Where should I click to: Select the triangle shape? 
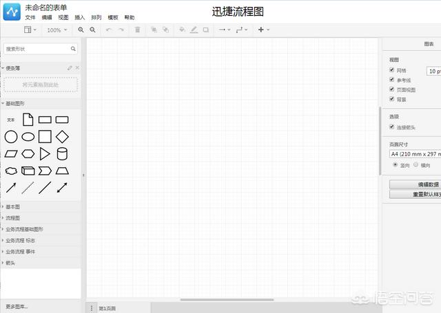point(45,154)
